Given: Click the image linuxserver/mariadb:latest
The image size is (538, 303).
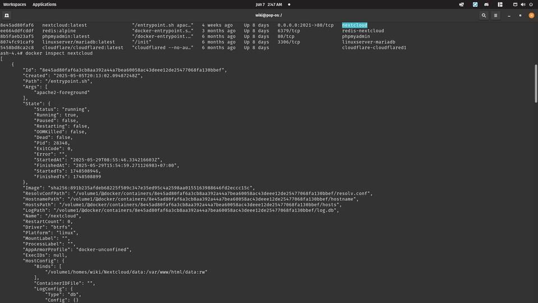Looking at the screenshot, I should click(x=78, y=42).
